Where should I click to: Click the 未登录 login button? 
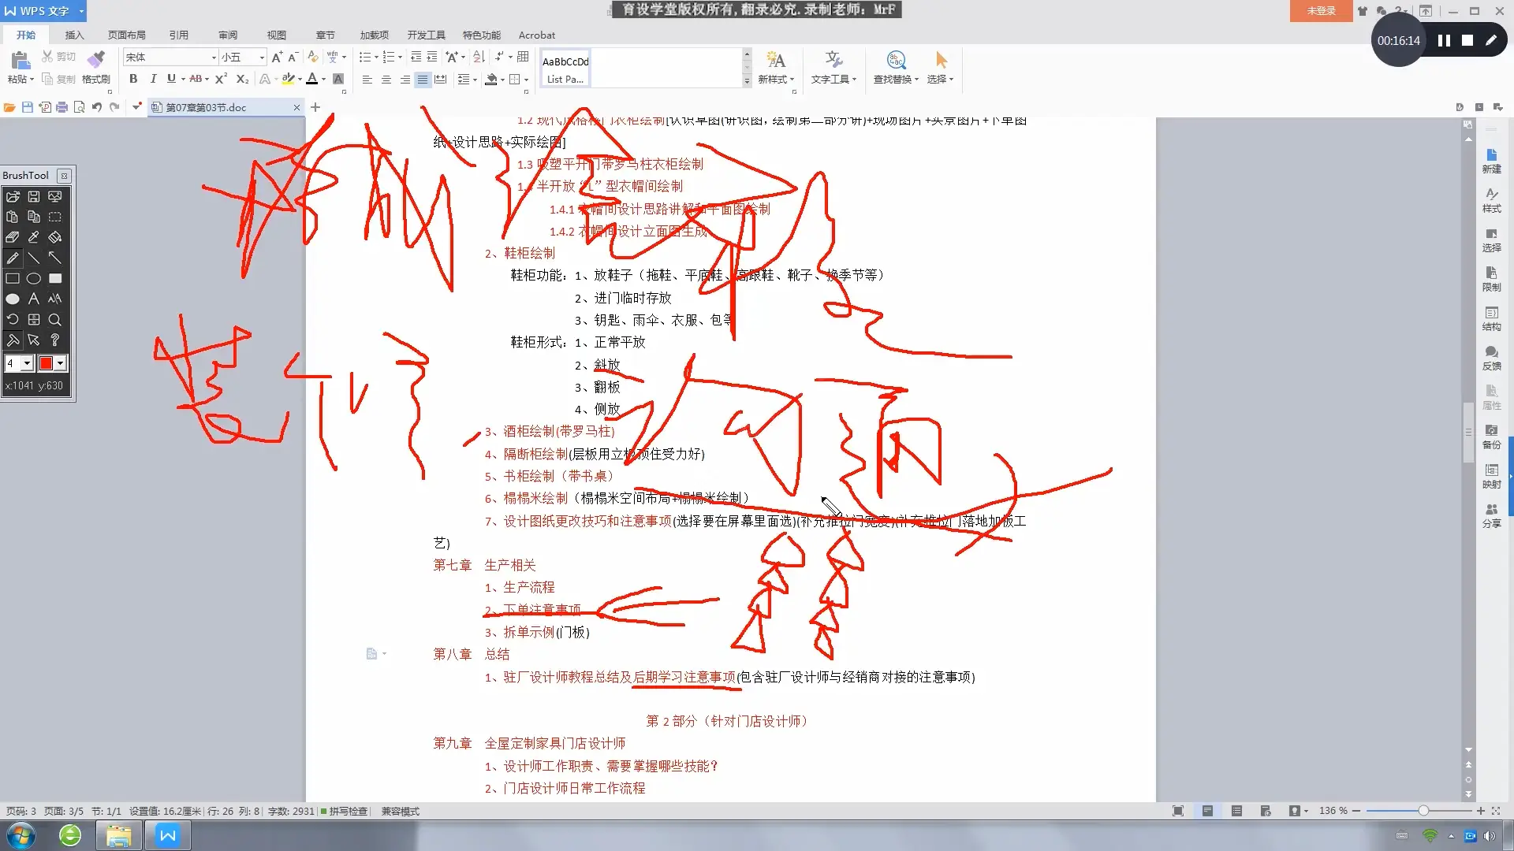(x=1320, y=11)
